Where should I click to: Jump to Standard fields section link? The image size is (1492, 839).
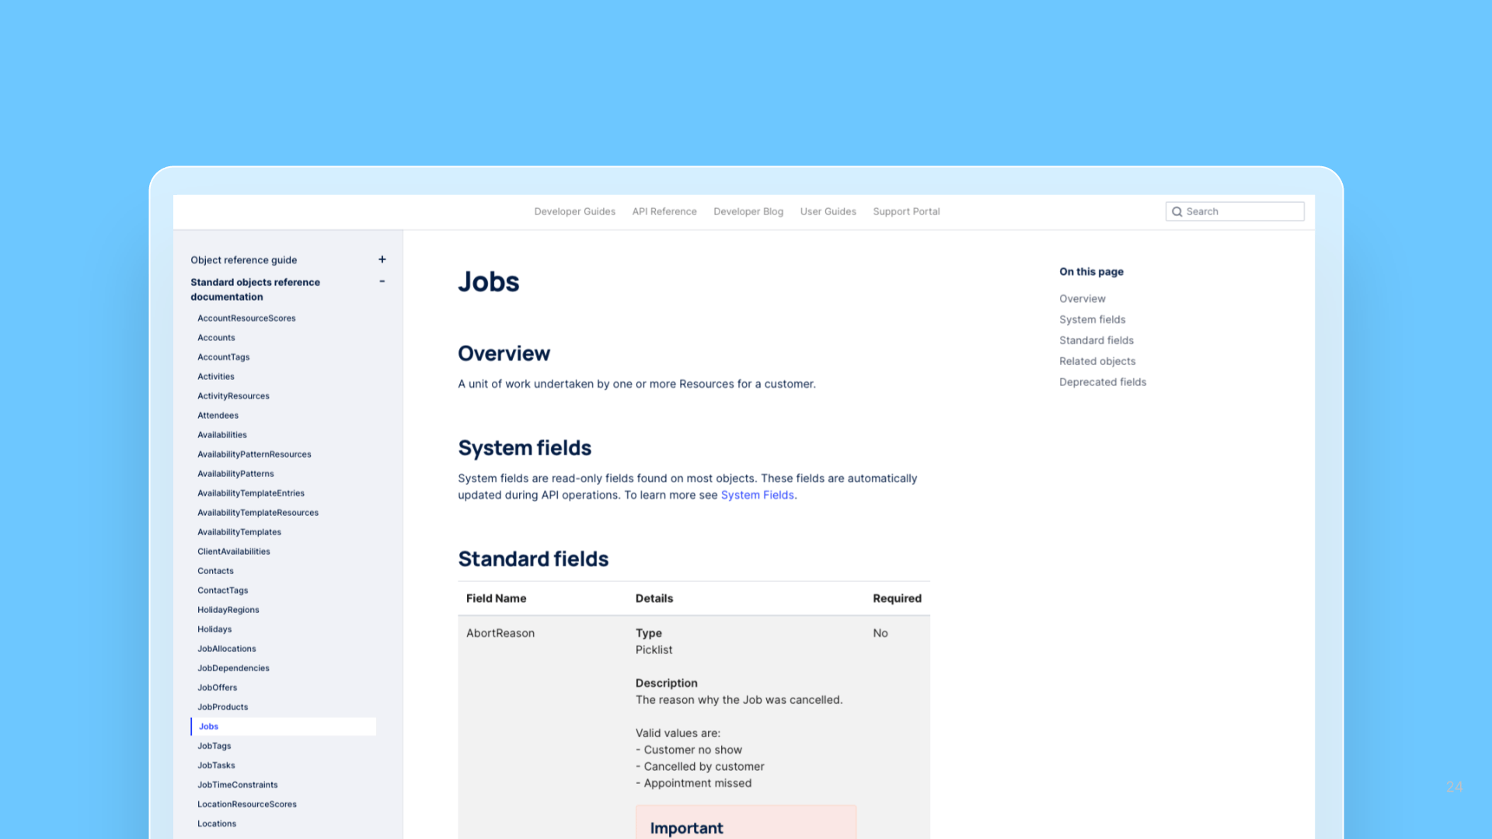1096,340
